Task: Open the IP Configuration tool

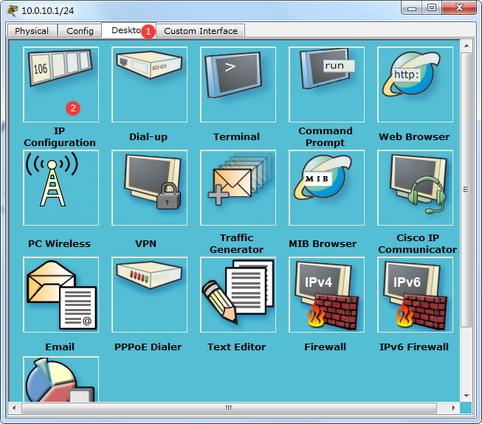Action: [x=61, y=84]
